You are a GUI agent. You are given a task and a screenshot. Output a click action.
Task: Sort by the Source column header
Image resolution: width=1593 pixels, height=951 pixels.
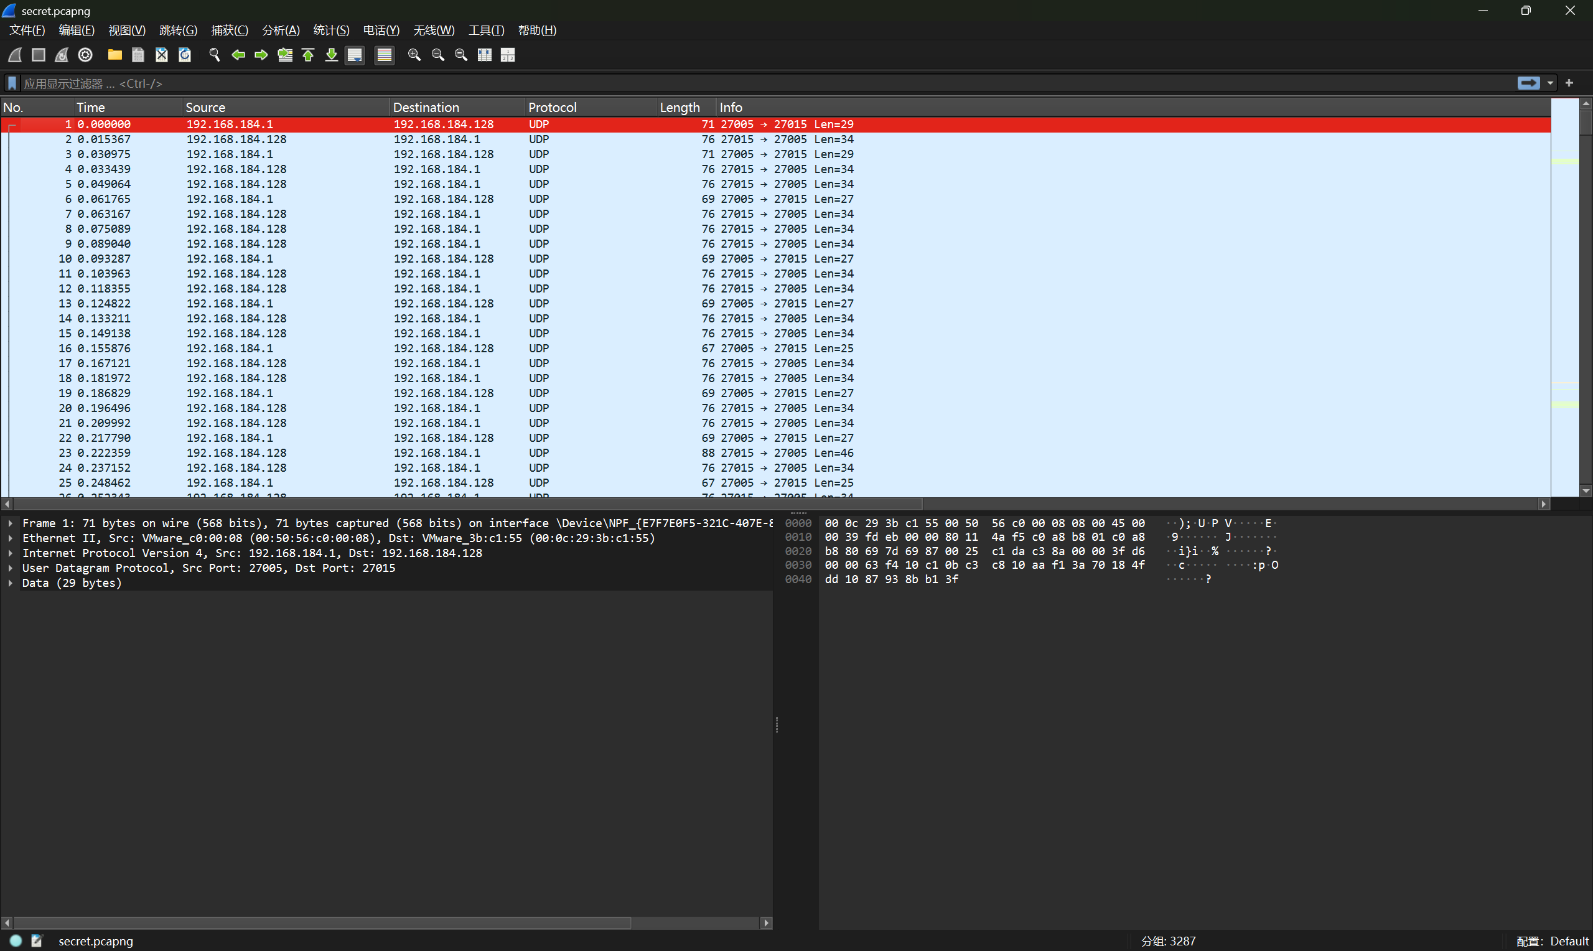click(x=286, y=107)
